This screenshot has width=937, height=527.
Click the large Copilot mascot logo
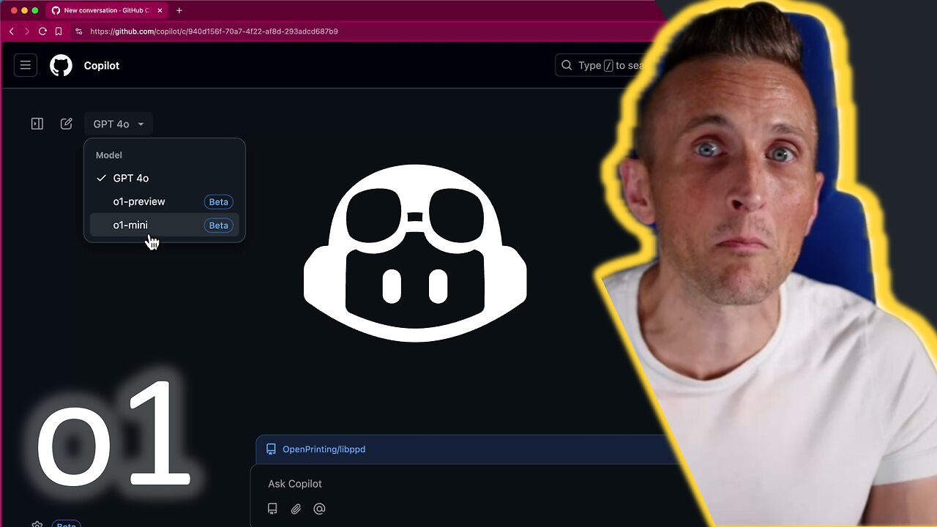415,253
